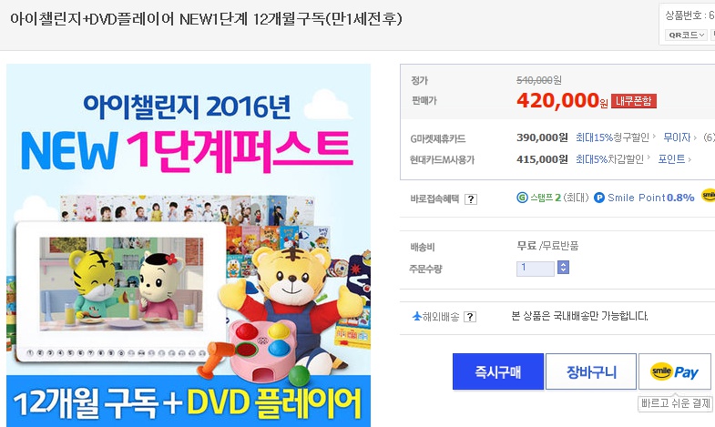Click the help icon beside 바로접속혜택
The width and height of the screenshot is (715, 427).
point(471,199)
